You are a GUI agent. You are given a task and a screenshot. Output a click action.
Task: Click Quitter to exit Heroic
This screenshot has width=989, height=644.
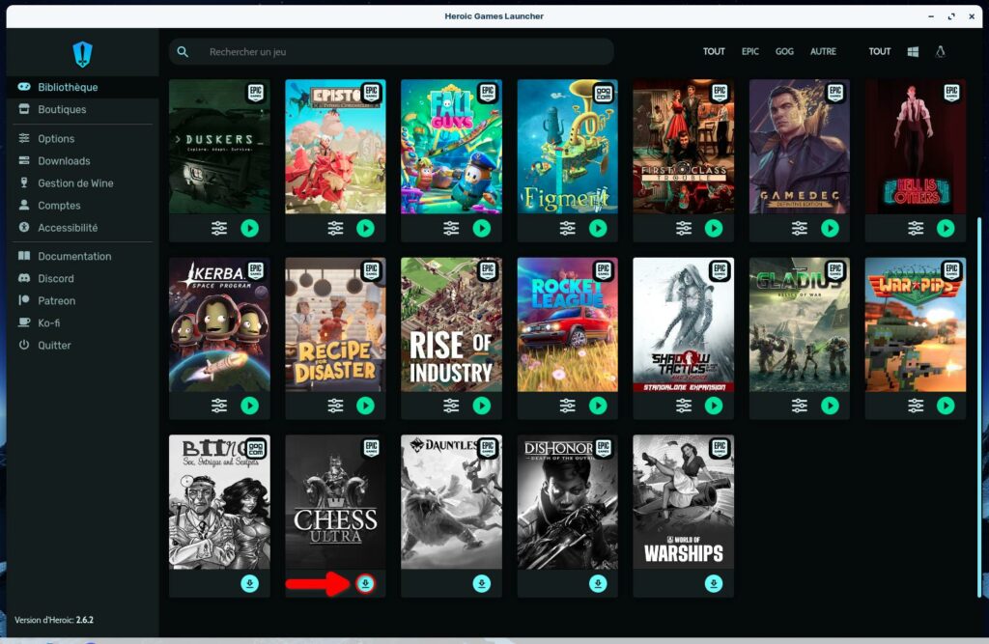coord(54,345)
